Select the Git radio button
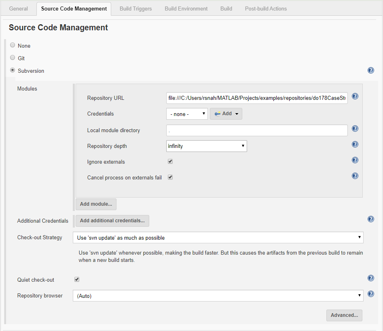Image resolution: width=383 pixels, height=331 pixels. pos(13,57)
